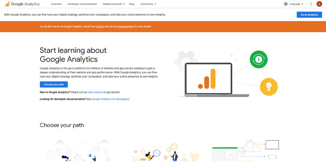Open Google Analytics for developers link
326x165 pixels.
110,99
